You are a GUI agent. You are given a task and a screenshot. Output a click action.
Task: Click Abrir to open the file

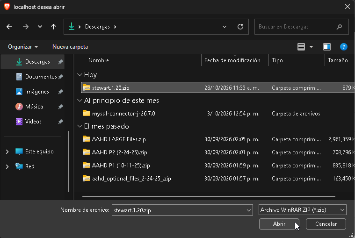279,224
